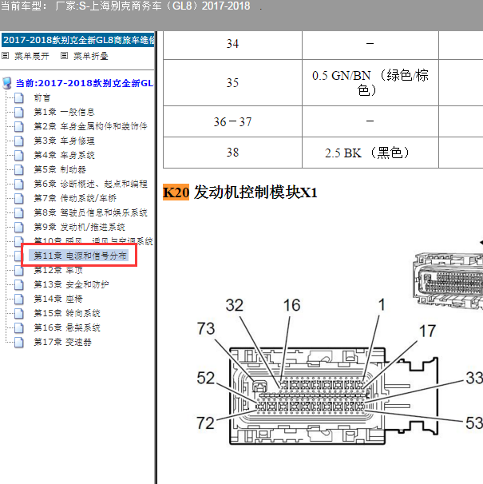This screenshot has width=483, height=484.
Task: Open 第10章 暖风、通风与空调系统
Action: tap(93, 240)
